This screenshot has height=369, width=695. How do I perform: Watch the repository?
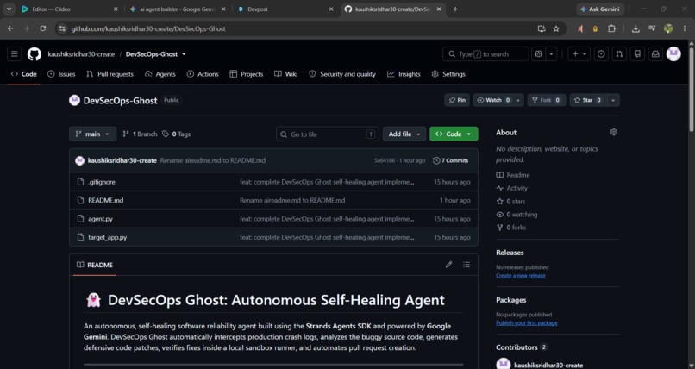493,100
